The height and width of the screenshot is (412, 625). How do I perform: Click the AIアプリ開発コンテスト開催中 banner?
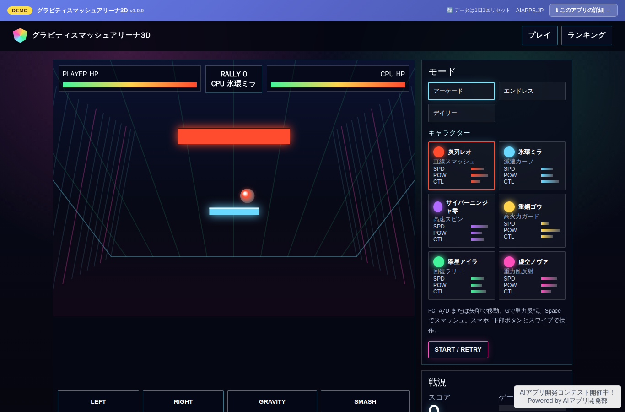pyautogui.click(x=567, y=396)
